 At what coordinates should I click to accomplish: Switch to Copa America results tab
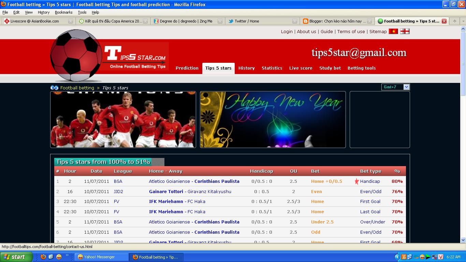(113, 21)
